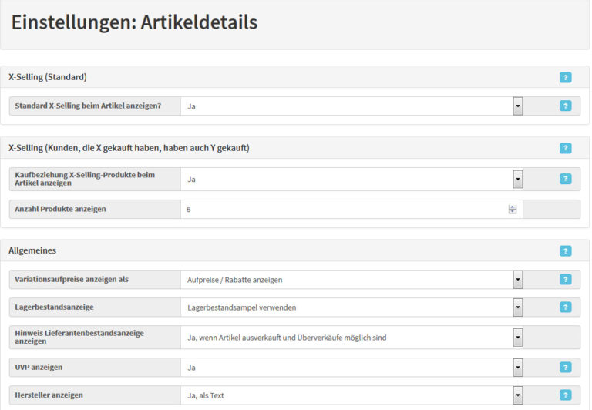Open Standard X-Selling beim Artikel anzeigen dropdown
This screenshot has width=592, height=410.
[517, 106]
